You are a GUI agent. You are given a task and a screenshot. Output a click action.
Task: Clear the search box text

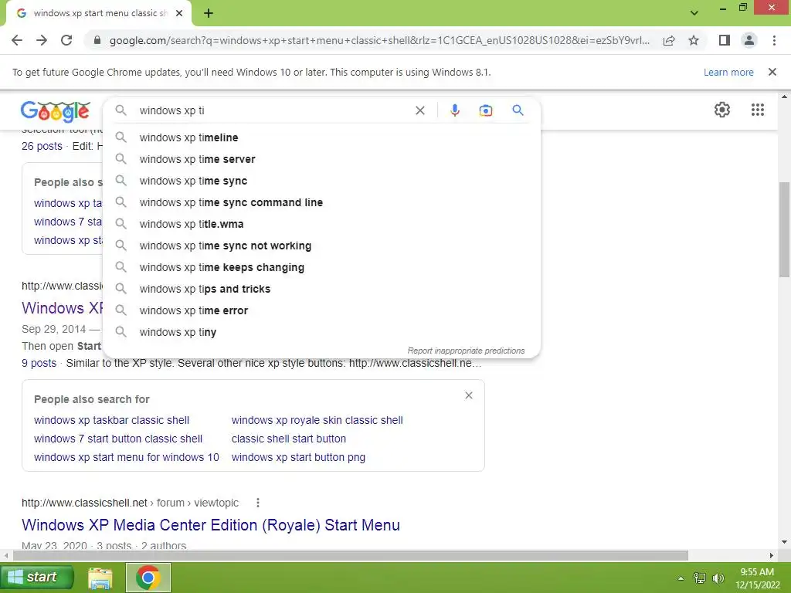[419, 110]
